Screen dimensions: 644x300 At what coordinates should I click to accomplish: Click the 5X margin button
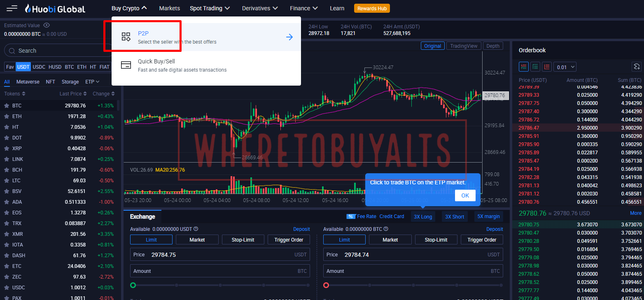pyautogui.click(x=489, y=216)
